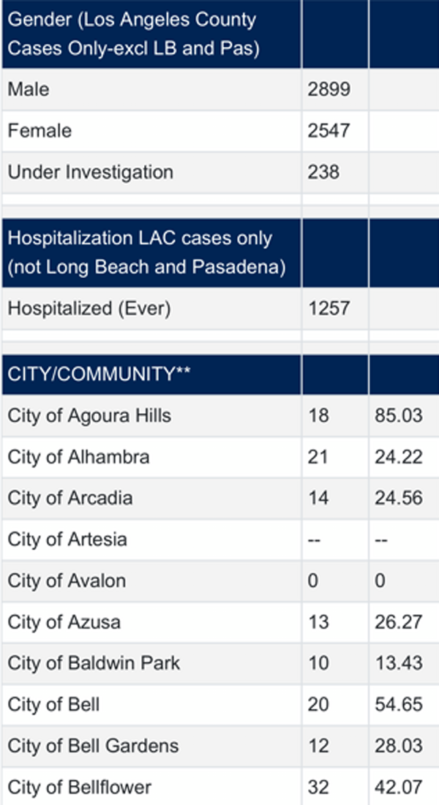
Task: Select City of Bell Gardens row
Action: coord(219,746)
